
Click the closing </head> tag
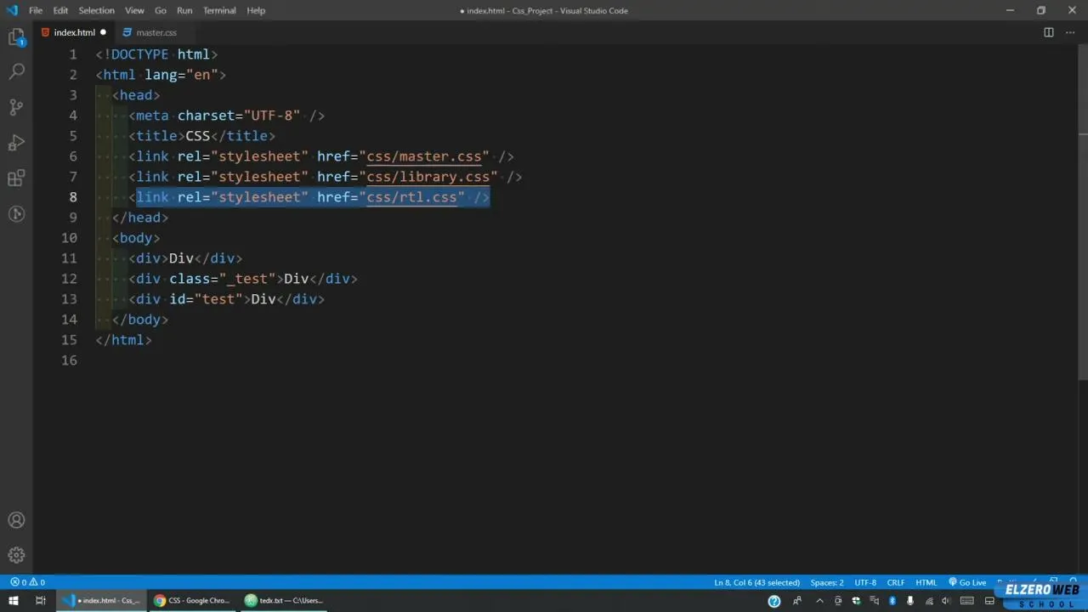point(140,218)
